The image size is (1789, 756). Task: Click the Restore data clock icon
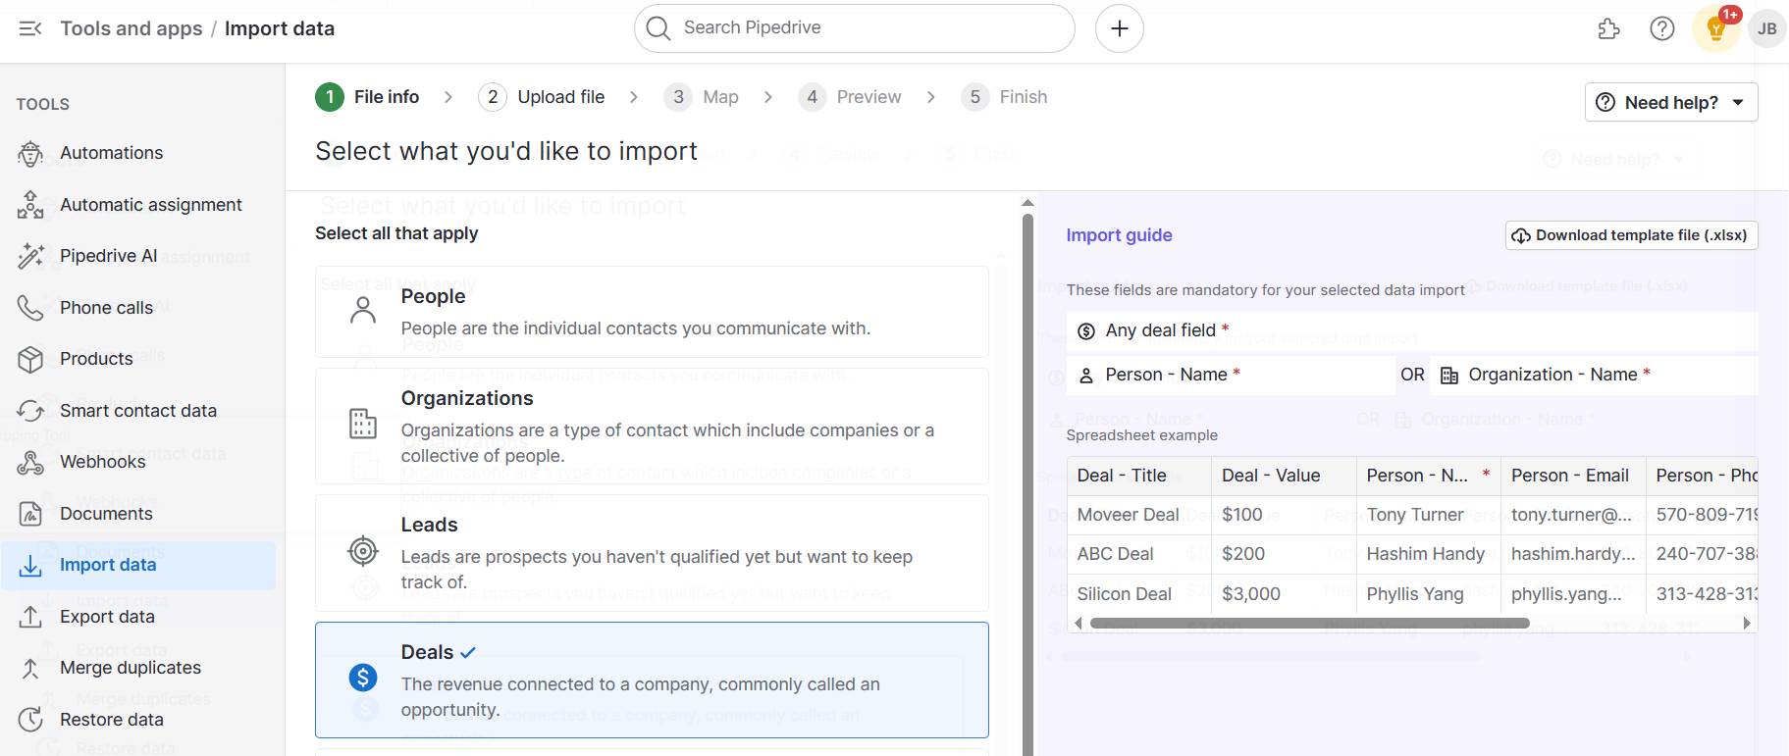tap(30, 720)
